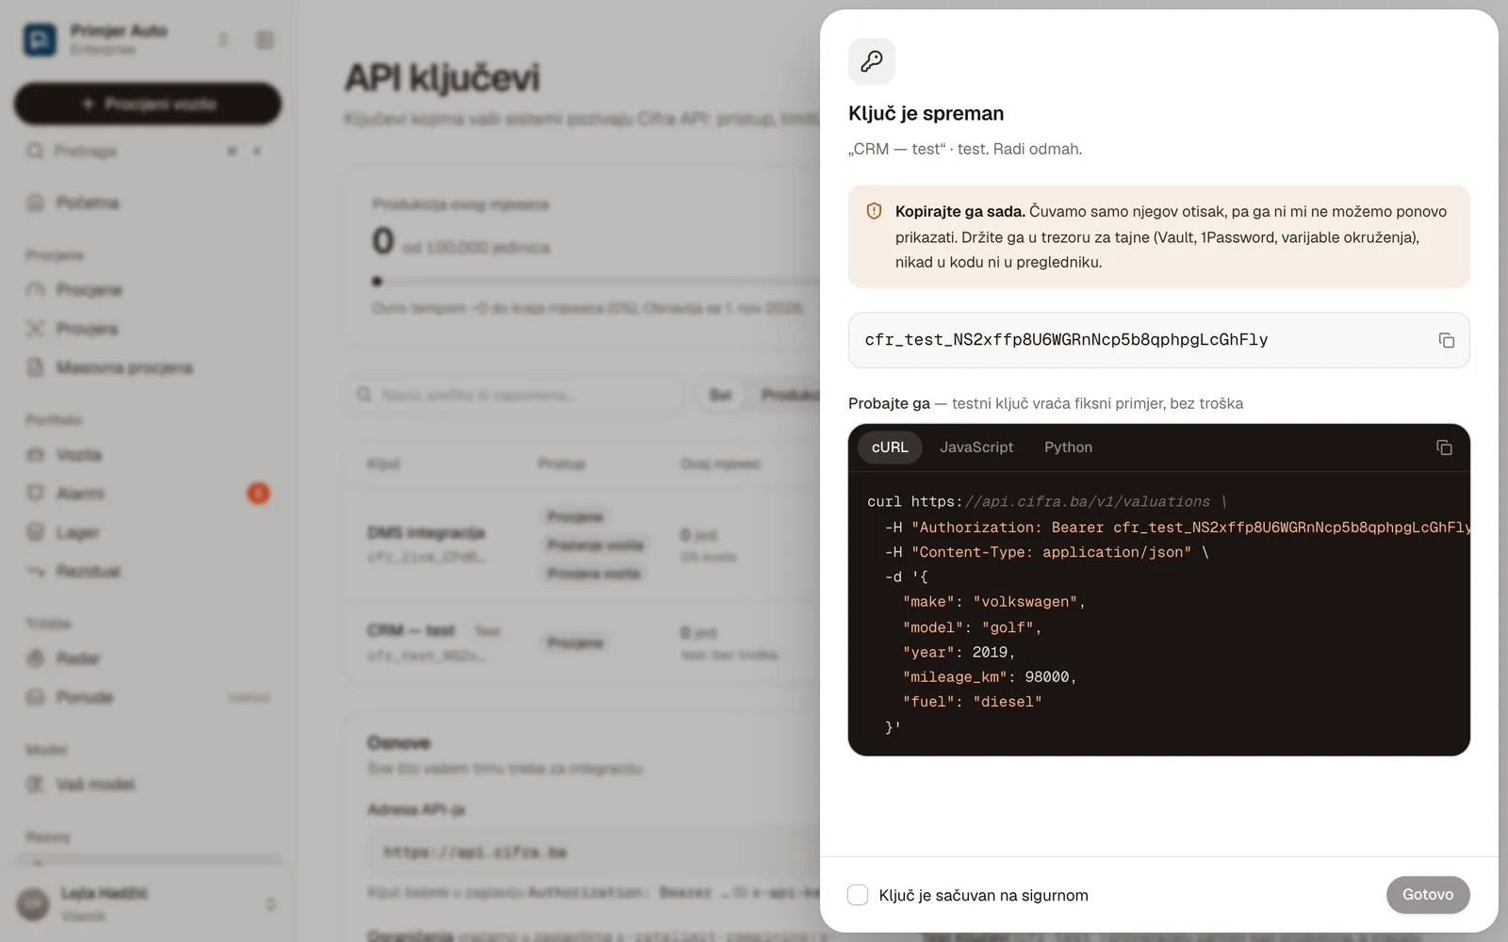Toggle the sidebar panel icon beside Primjer Auto
1508x942 pixels.
[265, 40]
